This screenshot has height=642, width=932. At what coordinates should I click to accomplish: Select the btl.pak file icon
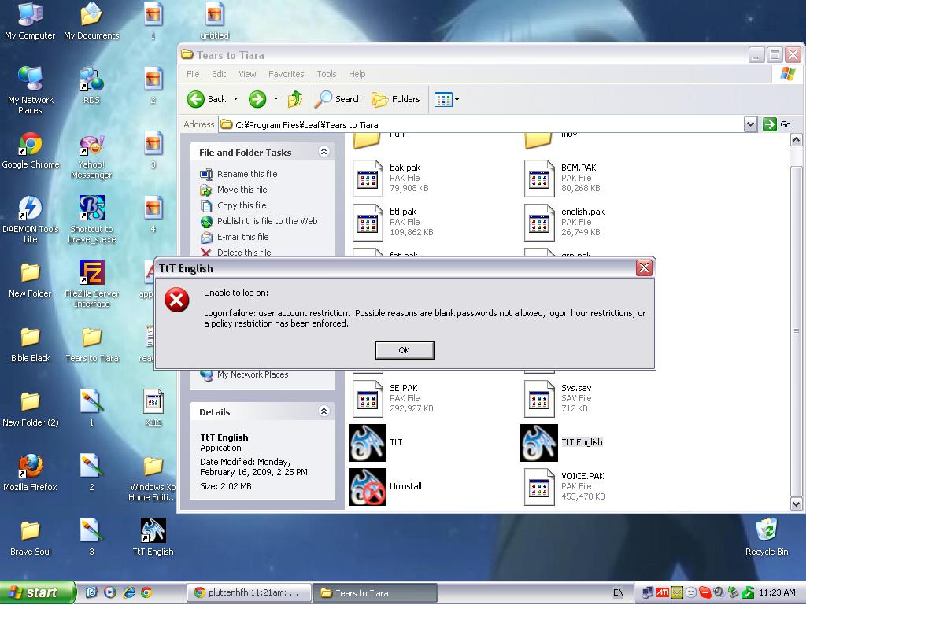368,222
